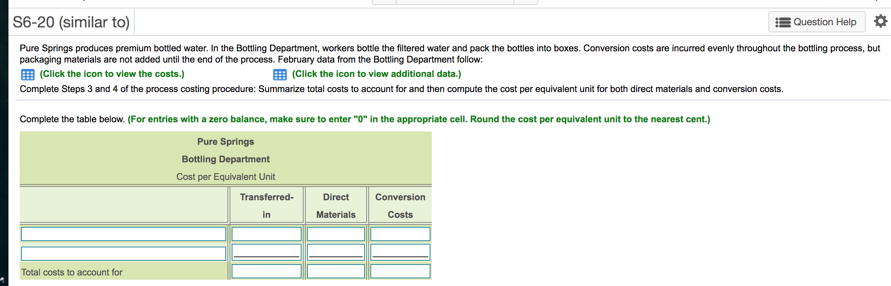Open the settings gear icon

coord(880,21)
